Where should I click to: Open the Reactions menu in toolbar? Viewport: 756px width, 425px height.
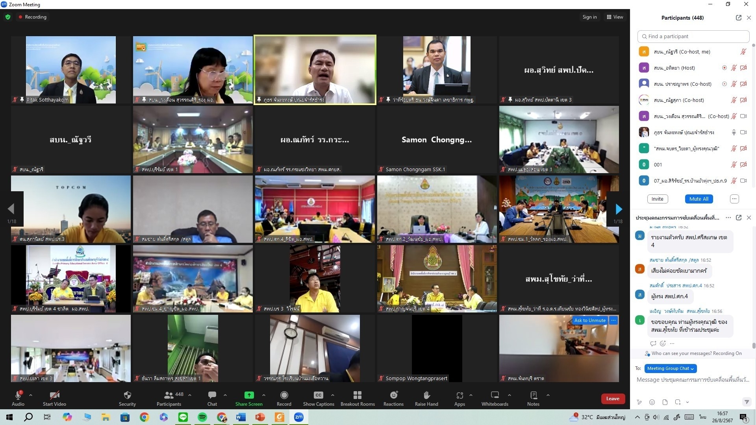[x=393, y=395]
